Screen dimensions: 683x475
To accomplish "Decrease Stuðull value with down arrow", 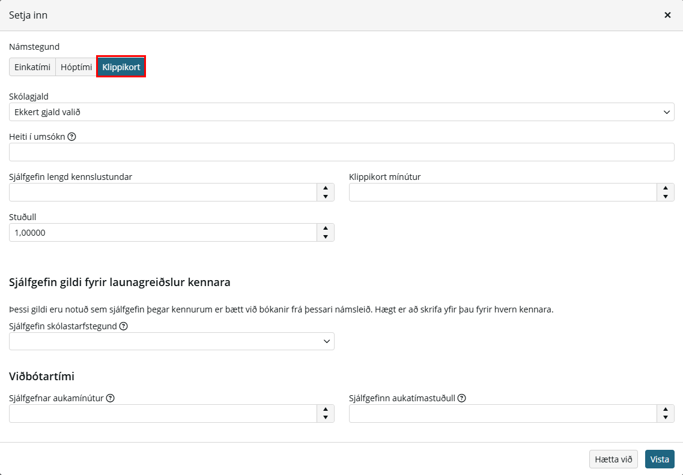I will coord(326,237).
